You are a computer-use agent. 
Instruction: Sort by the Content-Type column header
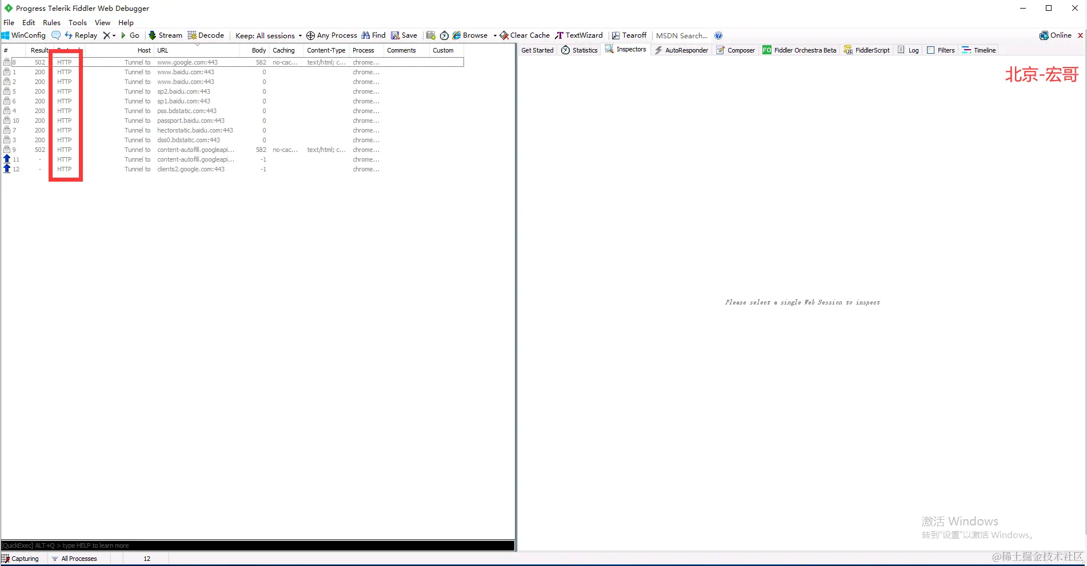point(326,50)
